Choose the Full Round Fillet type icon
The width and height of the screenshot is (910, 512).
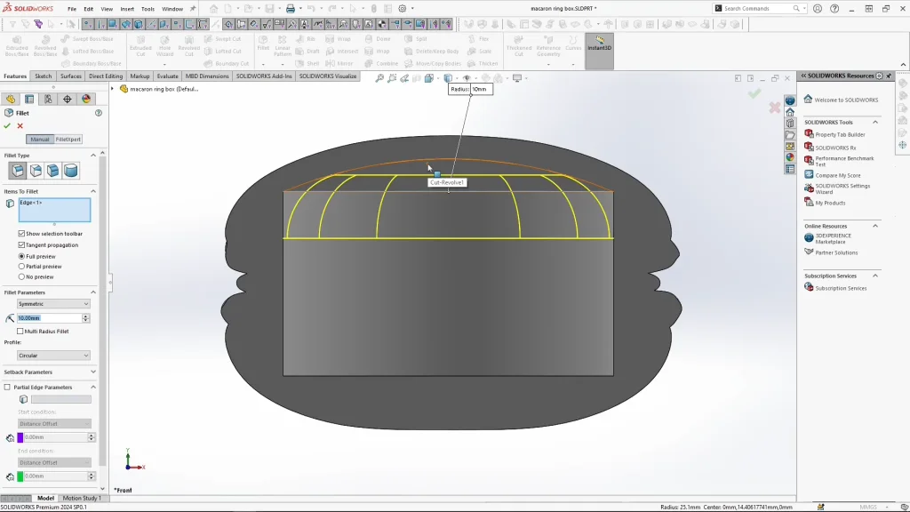click(x=71, y=171)
